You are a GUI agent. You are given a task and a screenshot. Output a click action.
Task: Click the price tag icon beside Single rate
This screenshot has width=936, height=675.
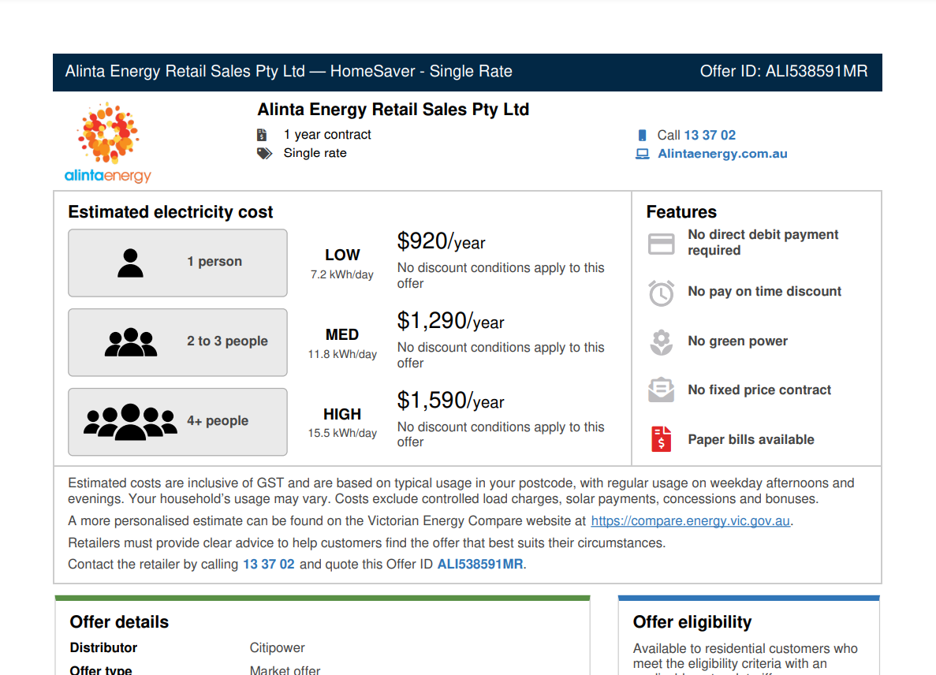264,154
